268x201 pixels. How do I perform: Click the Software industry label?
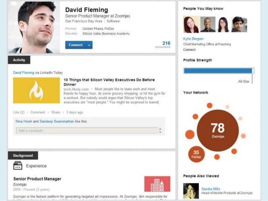pyautogui.click(x=113, y=21)
